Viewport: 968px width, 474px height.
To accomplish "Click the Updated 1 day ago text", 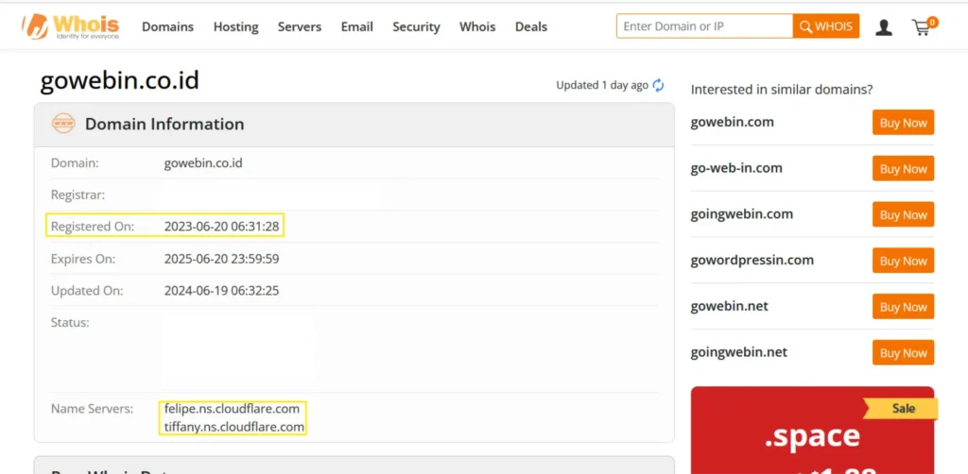I will [602, 85].
